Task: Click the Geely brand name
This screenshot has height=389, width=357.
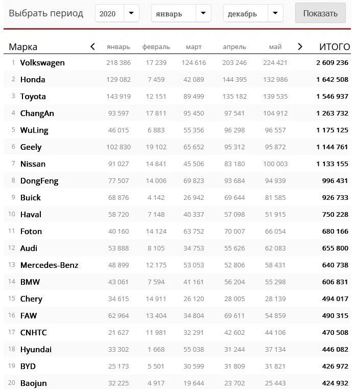Action: (x=31, y=147)
